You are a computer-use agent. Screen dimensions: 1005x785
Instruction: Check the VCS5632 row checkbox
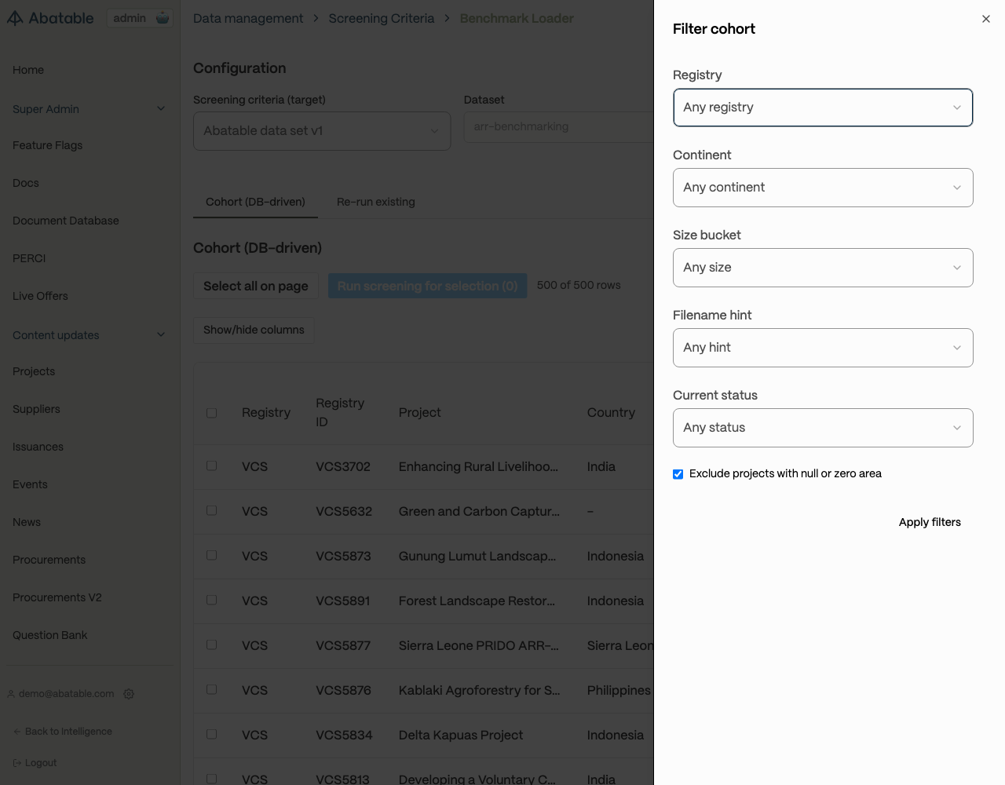[211, 510]
